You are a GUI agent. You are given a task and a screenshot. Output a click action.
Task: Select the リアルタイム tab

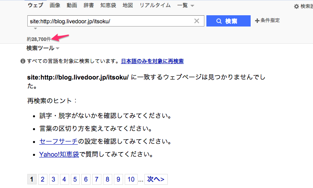(155, 5)
